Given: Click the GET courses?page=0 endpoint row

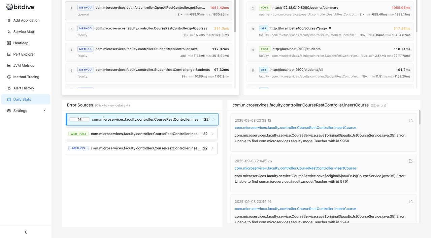Looking at the screenshot, I should 330,32.
